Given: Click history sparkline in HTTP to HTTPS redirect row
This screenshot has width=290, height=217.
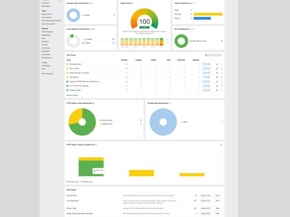Looking at the screenshot, I should click(206, 86).
